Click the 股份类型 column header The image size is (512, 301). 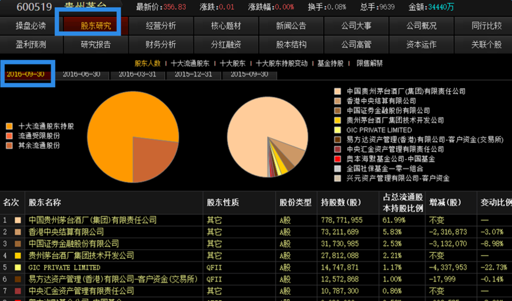pyautogui.click(x=295, y=202)
